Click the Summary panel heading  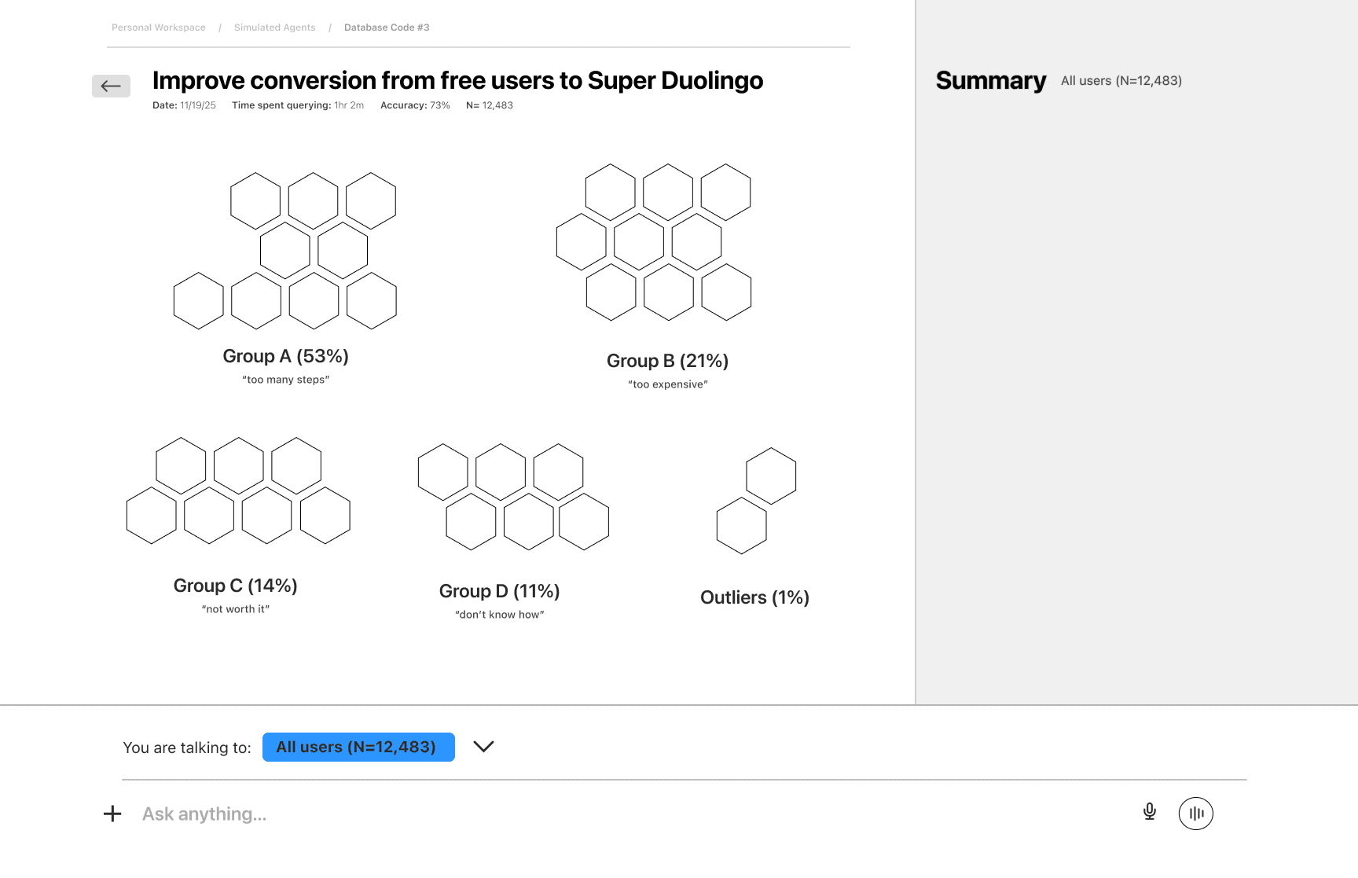[x=991, y=80]
